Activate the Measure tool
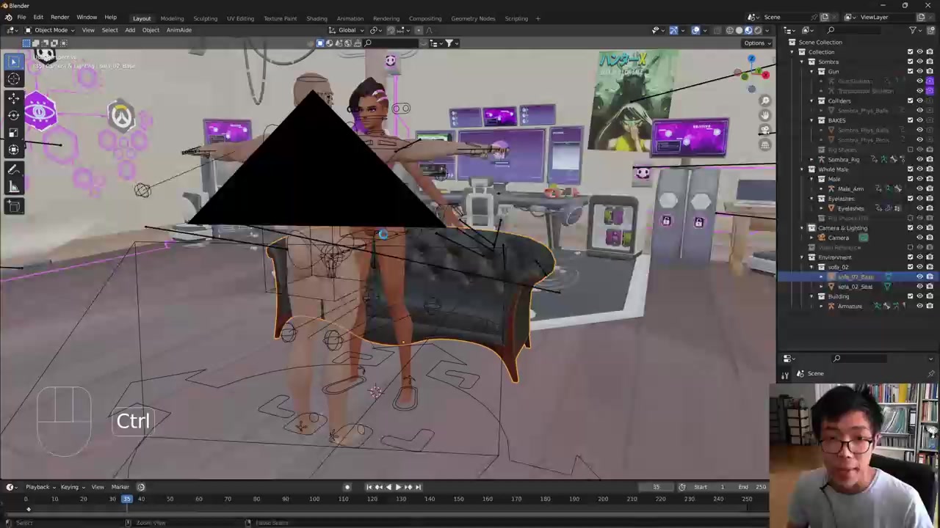This screenshot has width=940, height=528. tap(13, 187)
